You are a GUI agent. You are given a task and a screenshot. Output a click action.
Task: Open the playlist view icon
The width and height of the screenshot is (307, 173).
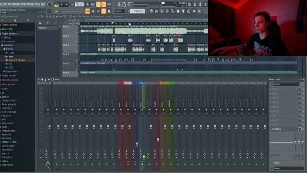[151, 11]
